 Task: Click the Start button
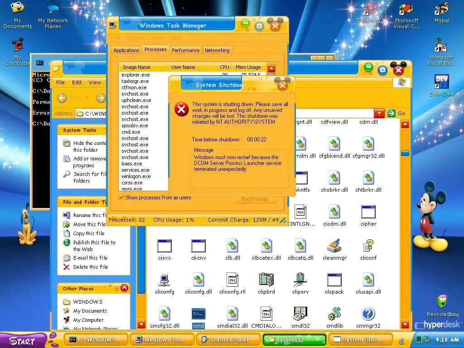coord(23,340)
